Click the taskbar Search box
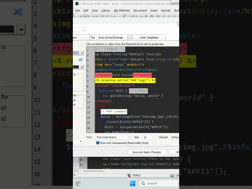 tap(159, 183)
